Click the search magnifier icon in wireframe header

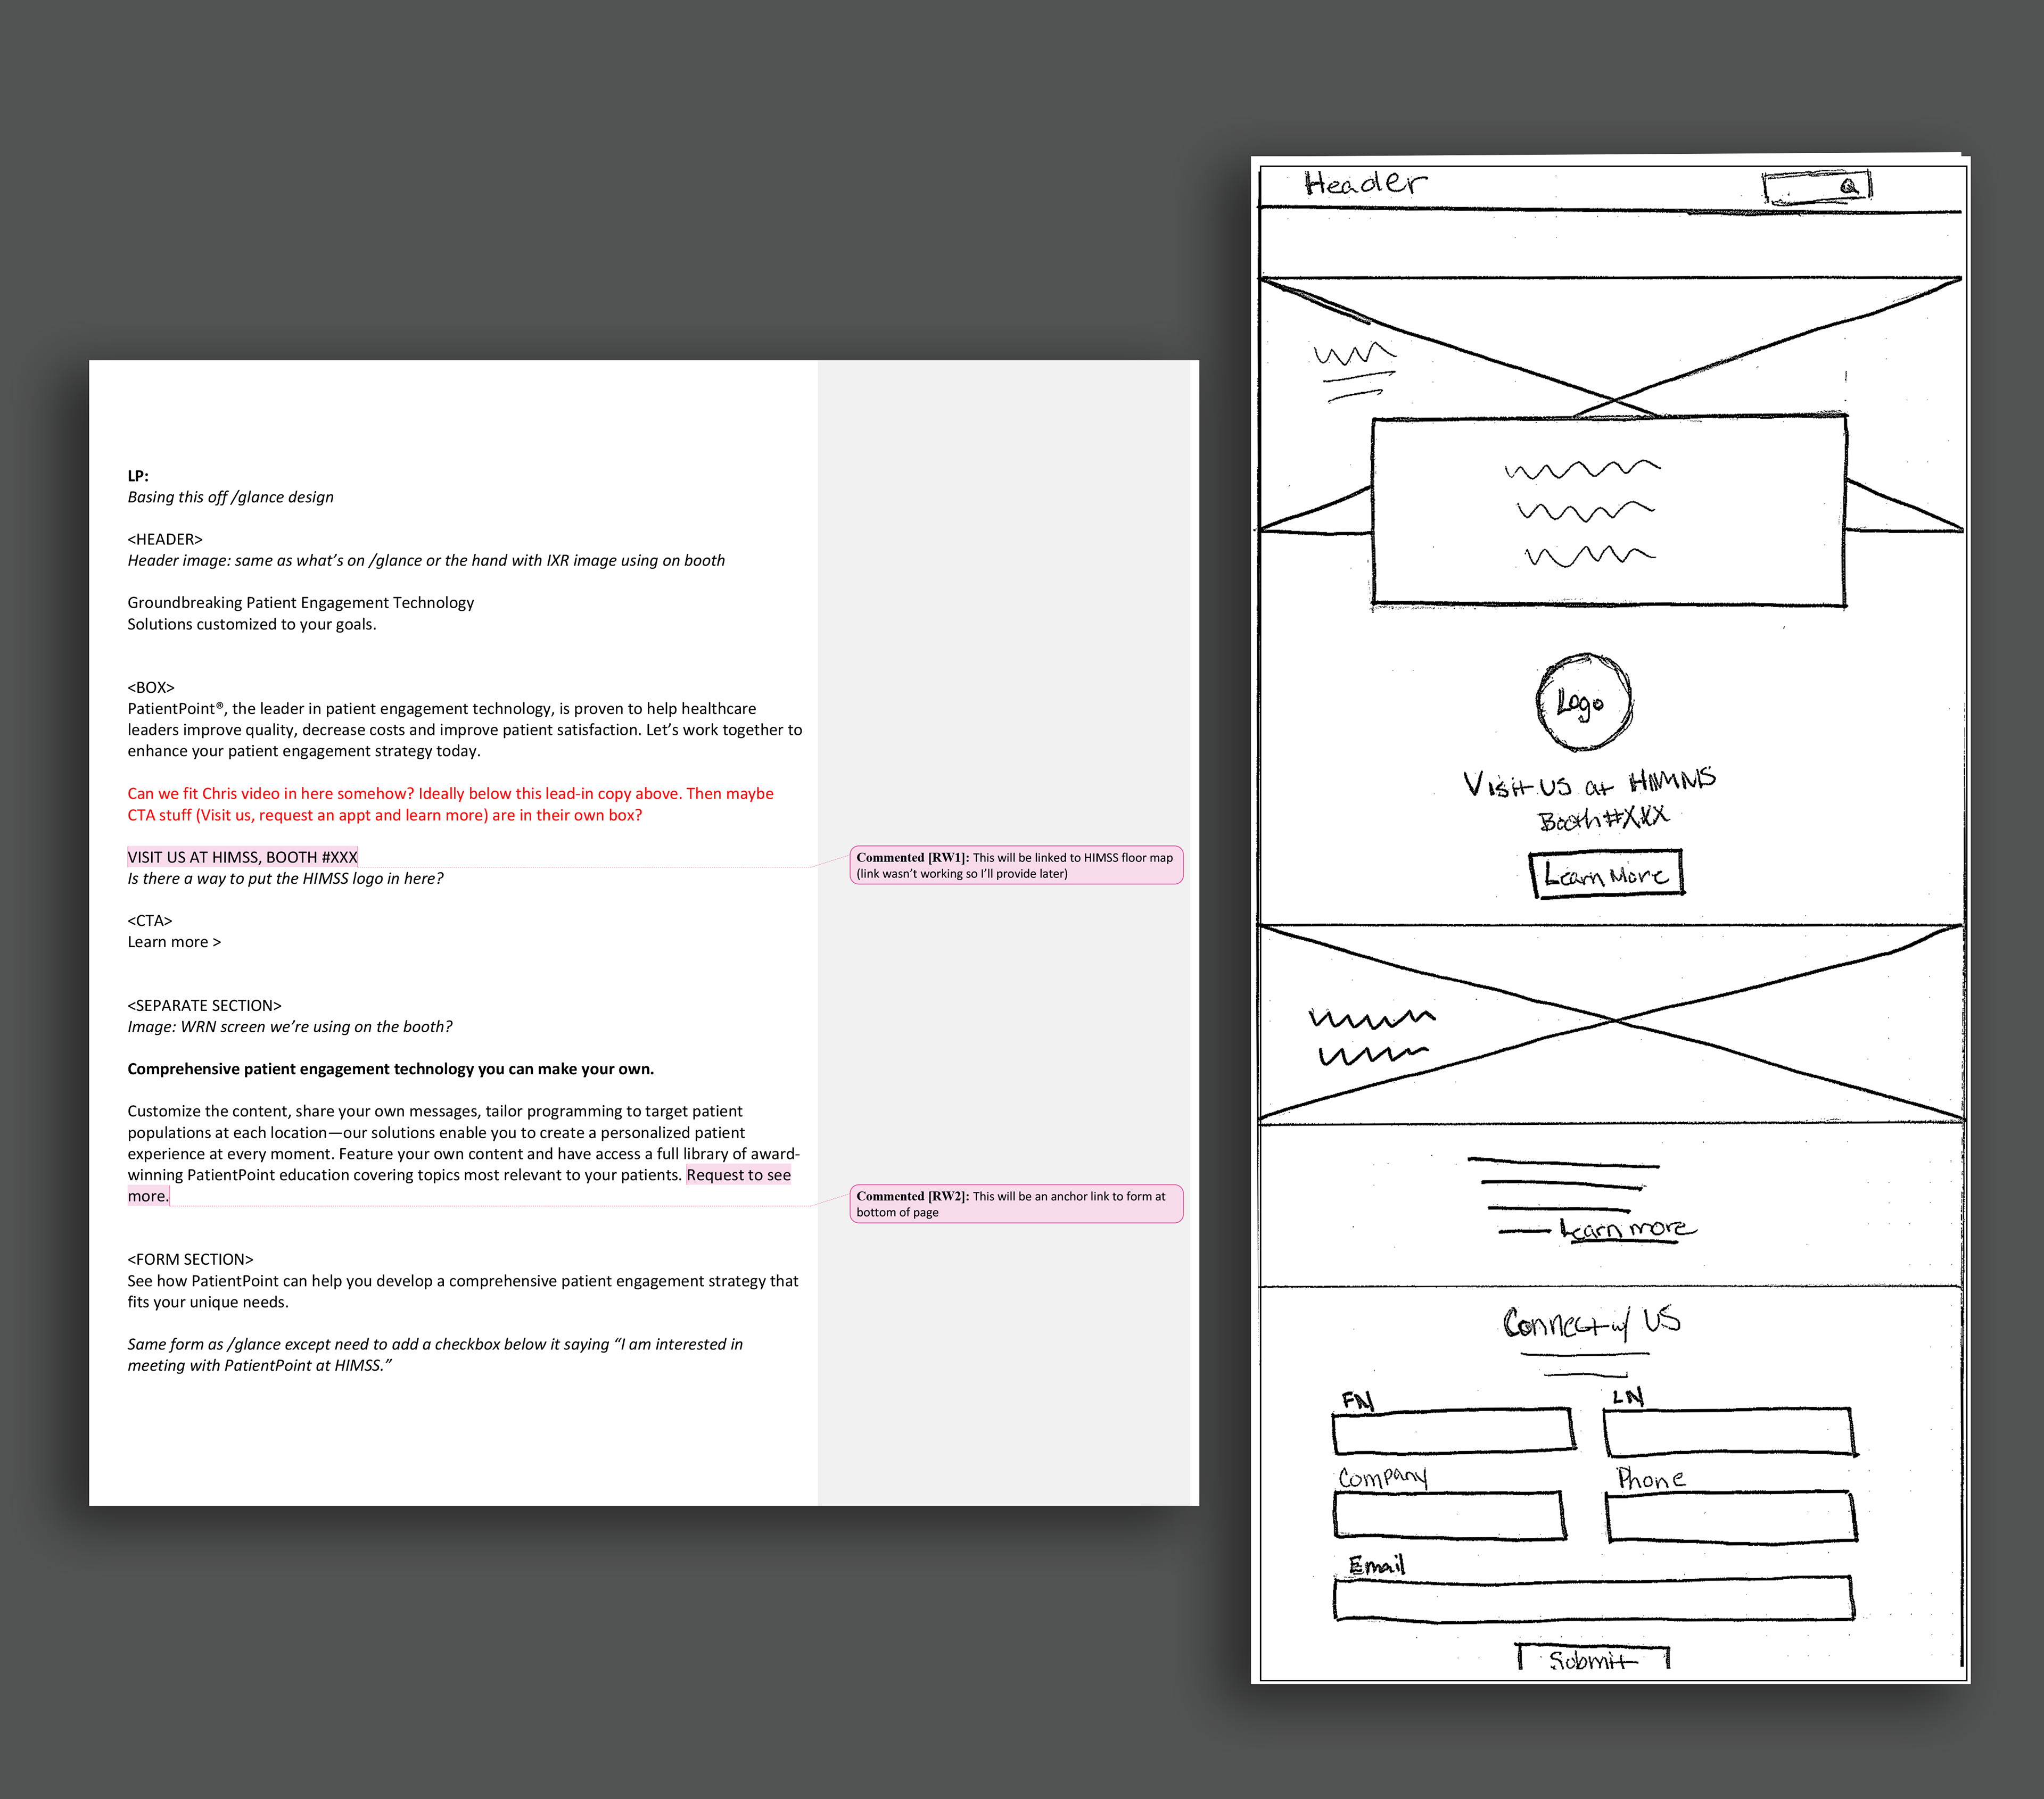click(x=1848, y=187)
